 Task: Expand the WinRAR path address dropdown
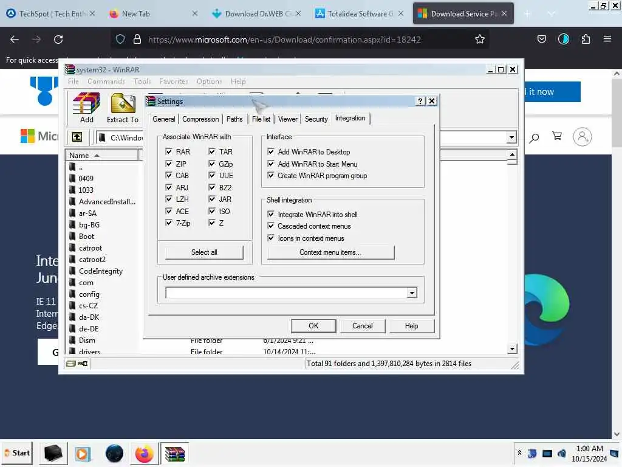pyautogui.click(x=511, y=137)
